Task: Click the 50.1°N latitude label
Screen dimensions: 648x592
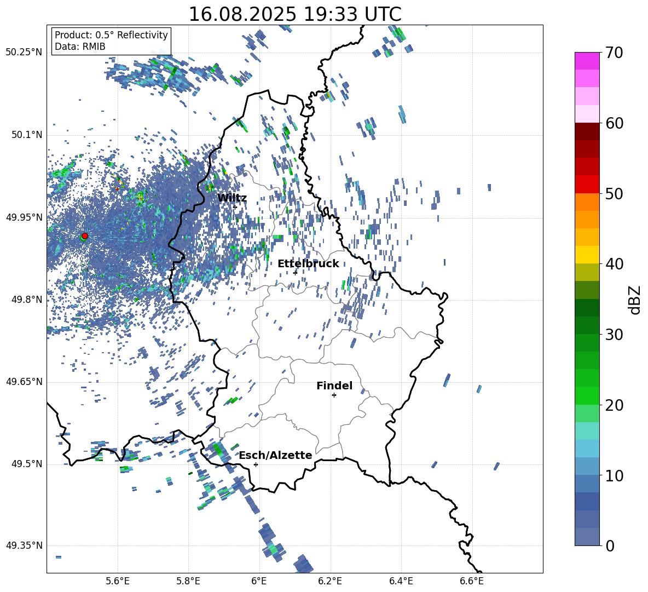Action: 27,135
